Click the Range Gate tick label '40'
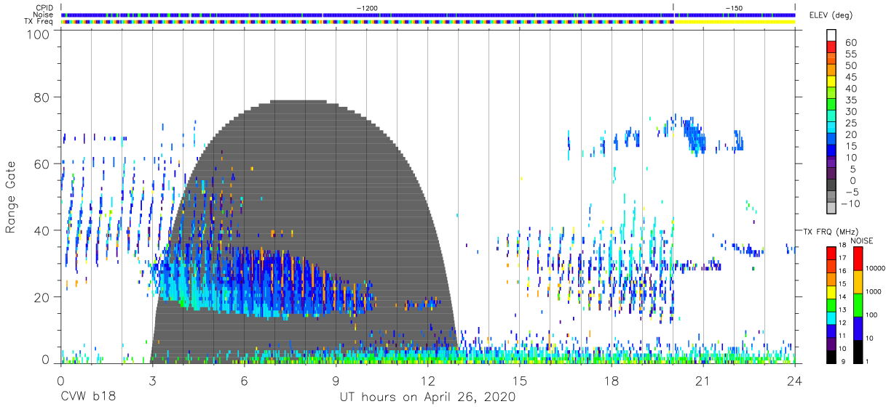Viewport: 894px width, 412px height. click(x=42, y=230)
